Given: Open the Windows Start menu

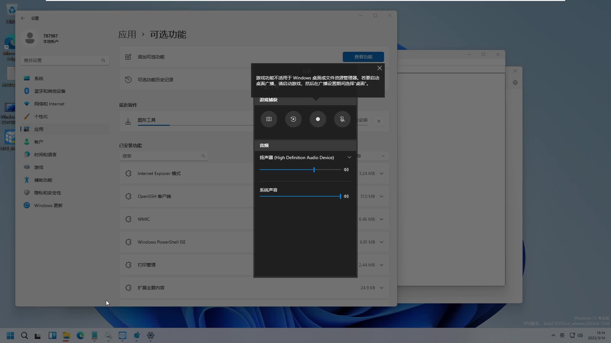Looking at the screenshot, I should [10, 336].
